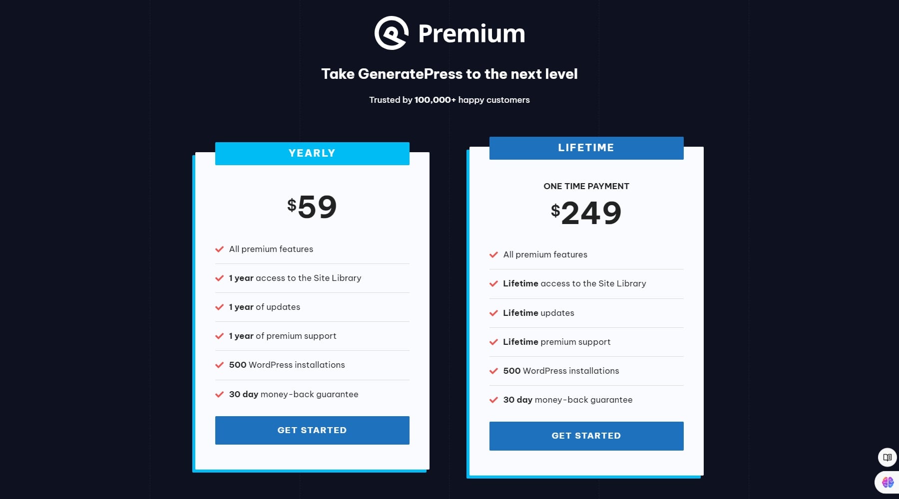Click the checkmark next to 1 year of updates
The height and width of the screenshot is (499, 899).
click(x=219, y=307)
